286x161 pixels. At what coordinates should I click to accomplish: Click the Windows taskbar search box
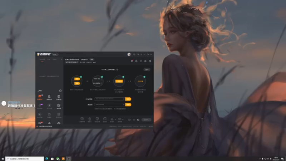click(25, 159)
